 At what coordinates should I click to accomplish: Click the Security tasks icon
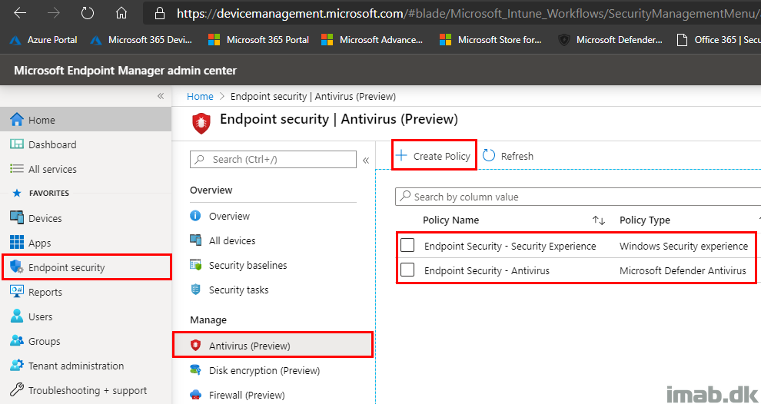tap(195, 290)
